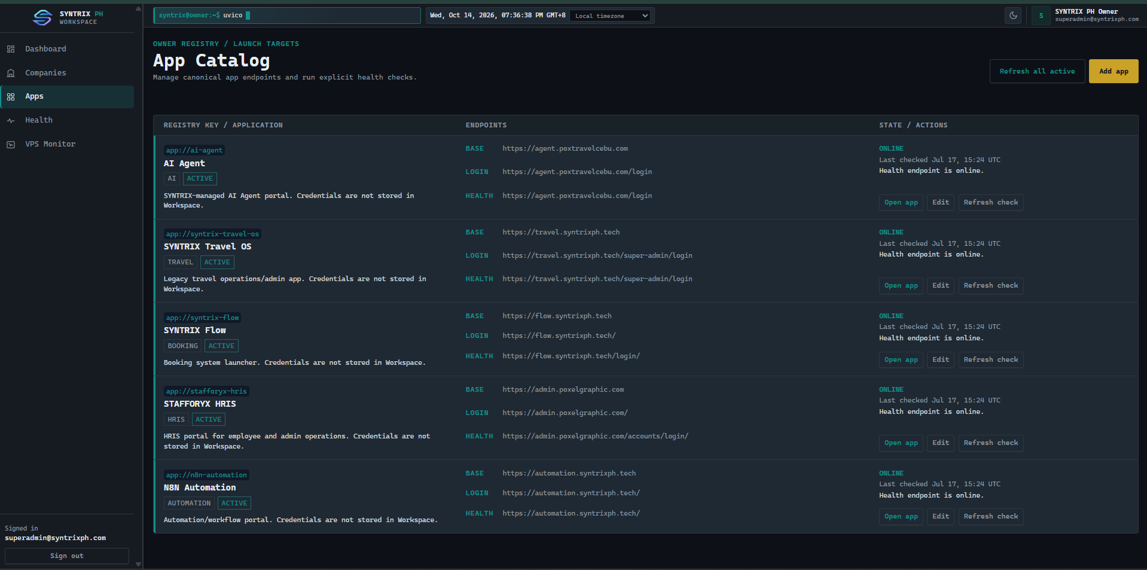The height and width of the screenshot is (570, 1147).
Task: Click https://travel.syntrixph.tech base URL
Action: [561, 232]
